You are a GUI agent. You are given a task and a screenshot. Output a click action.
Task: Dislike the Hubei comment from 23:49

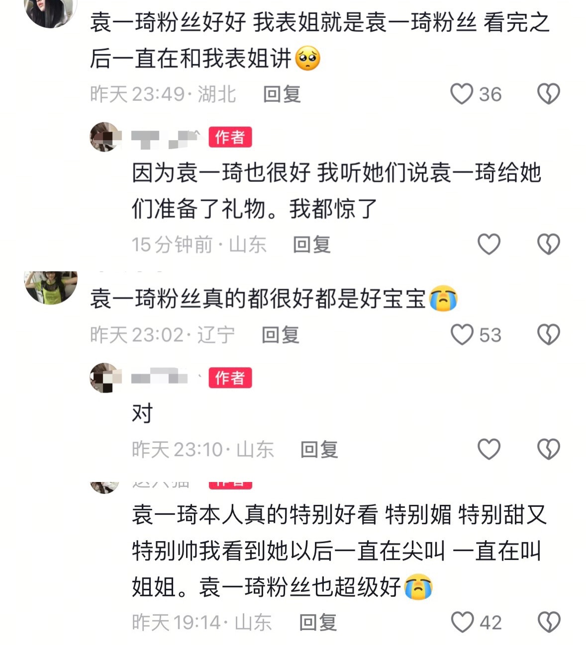(549, 94)
